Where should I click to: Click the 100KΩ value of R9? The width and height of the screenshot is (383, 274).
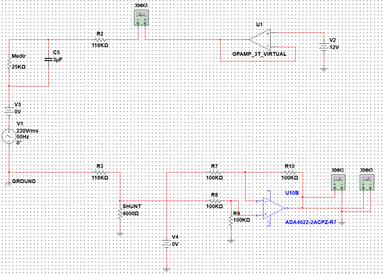pyautogui.click(x=242, y=220)
